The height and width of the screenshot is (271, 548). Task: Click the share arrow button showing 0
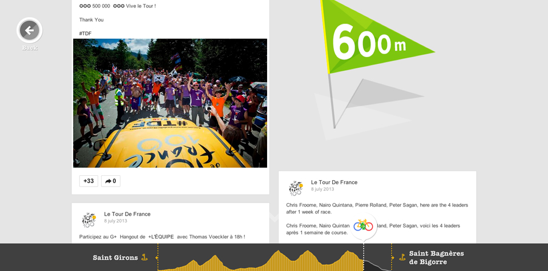111,181
